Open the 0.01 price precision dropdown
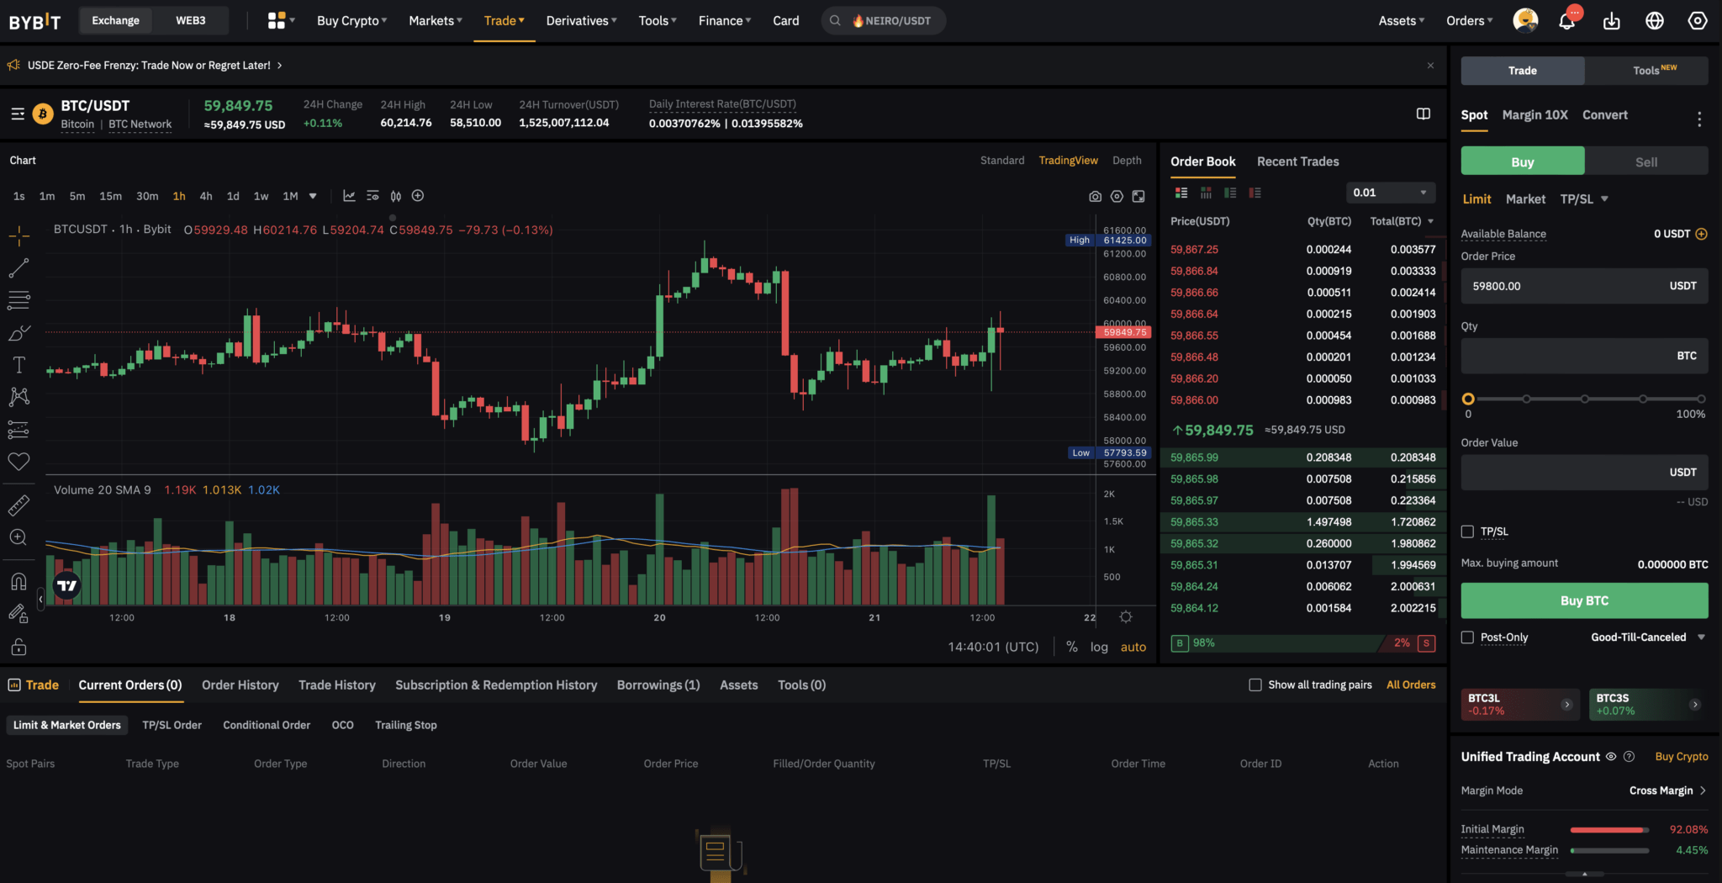Screen dimensions: 1722x883 [x=1390, y=193]
